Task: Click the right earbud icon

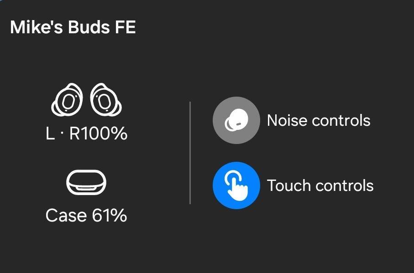Action: point(105,99)
